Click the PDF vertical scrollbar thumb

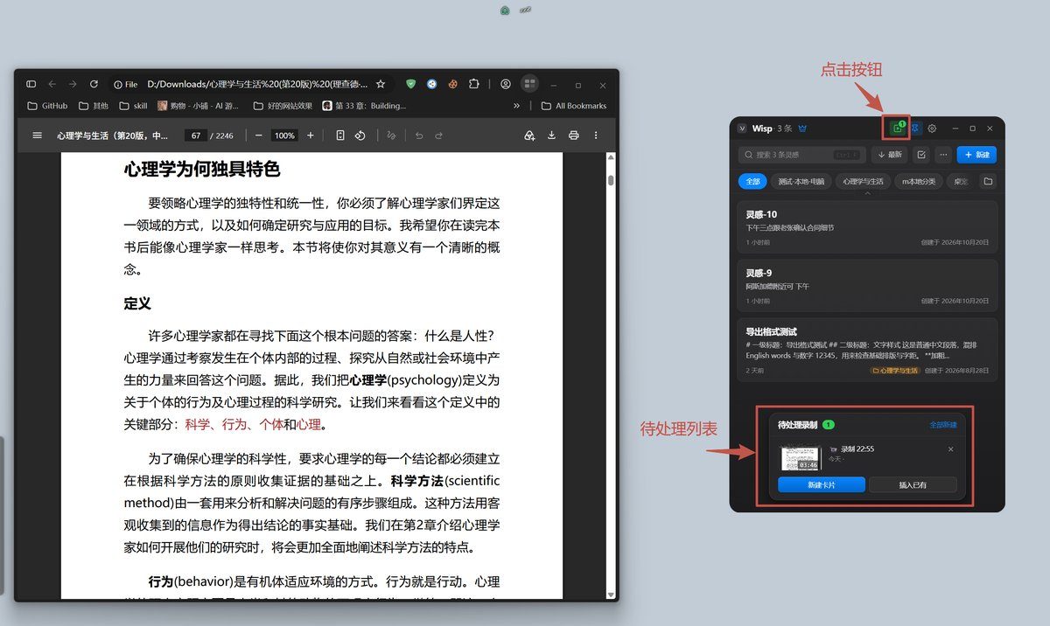pos(611,180)
